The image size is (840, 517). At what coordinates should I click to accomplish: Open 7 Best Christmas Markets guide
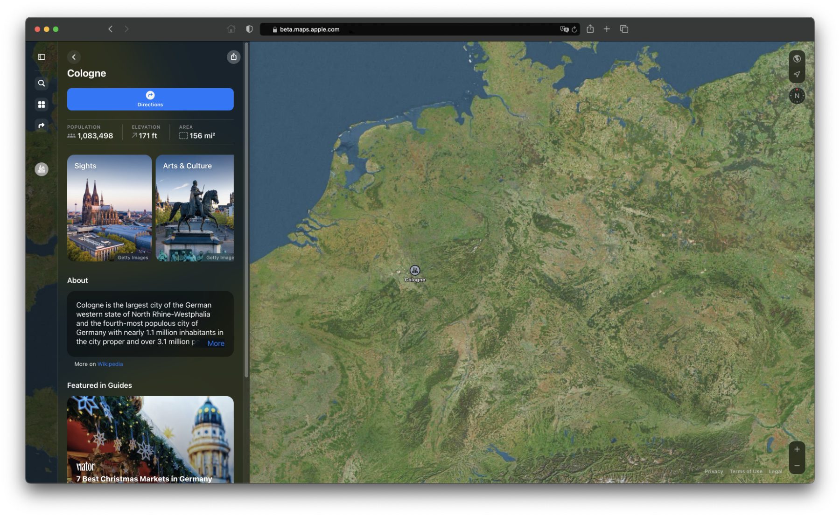[x=150, y=439]
